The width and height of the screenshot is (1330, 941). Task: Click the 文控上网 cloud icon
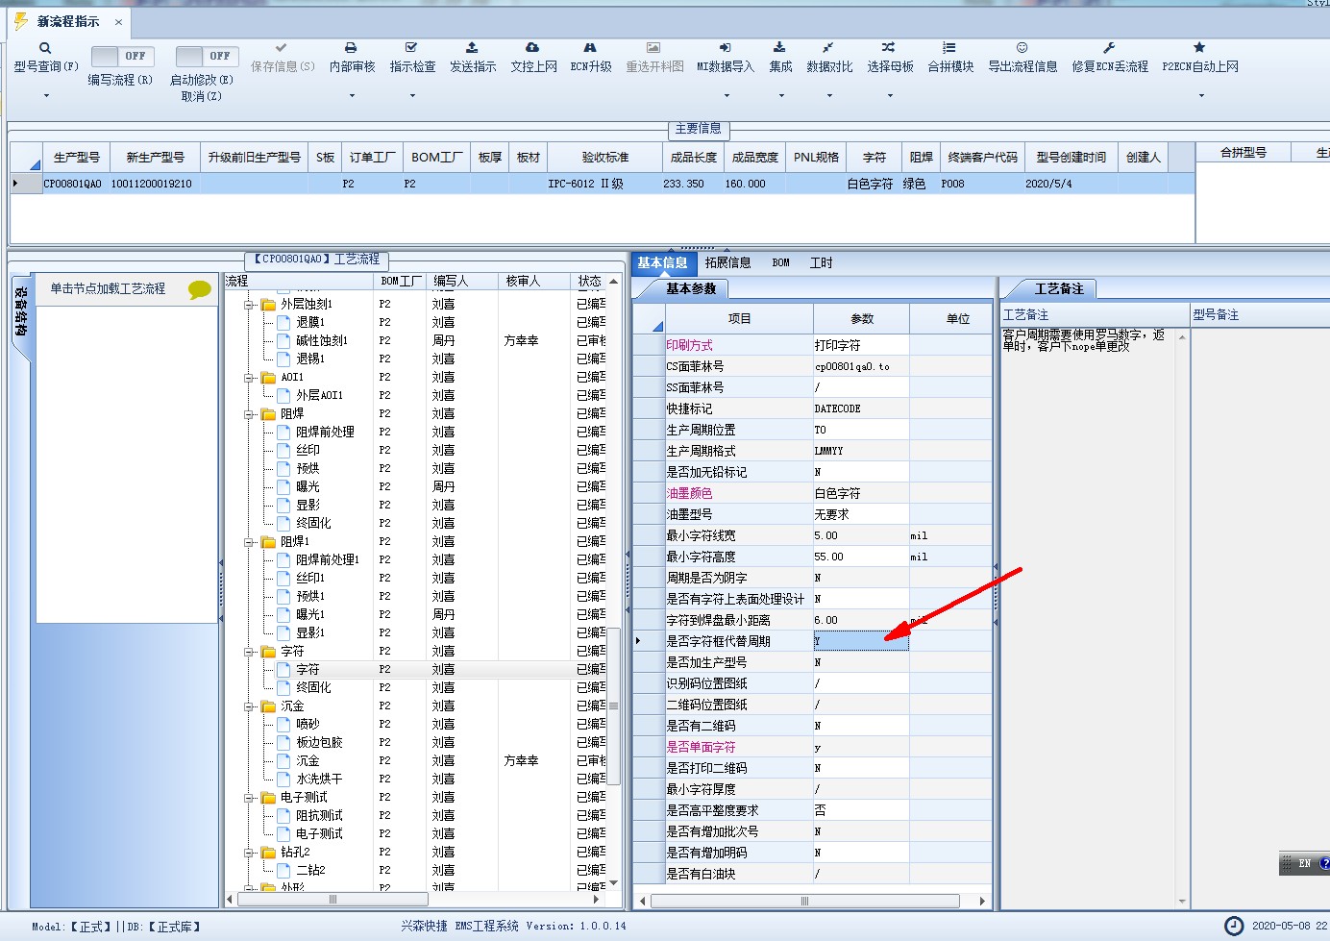[x=532, y=47]
